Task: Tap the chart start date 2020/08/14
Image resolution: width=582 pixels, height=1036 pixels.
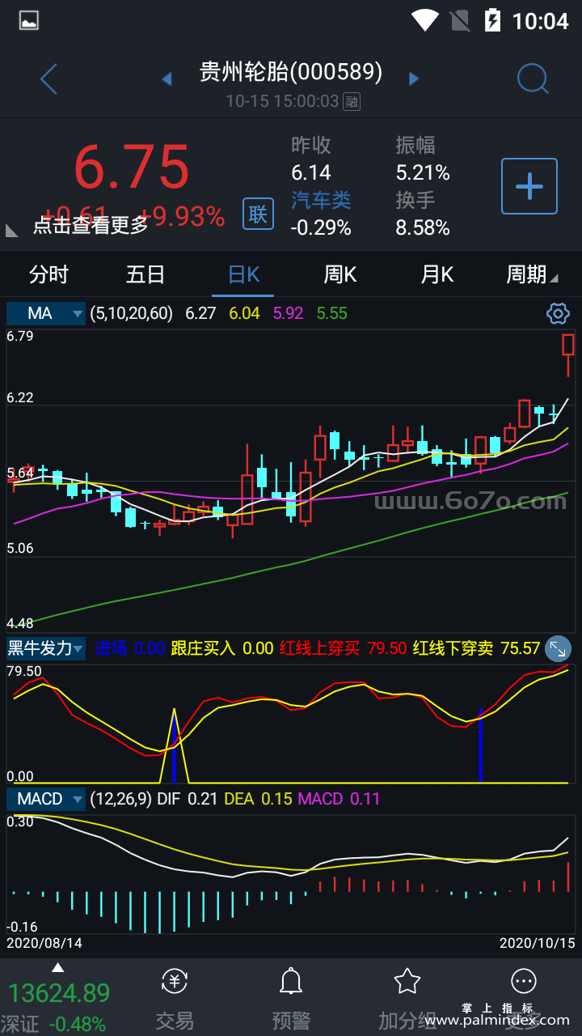Action: 44,943
